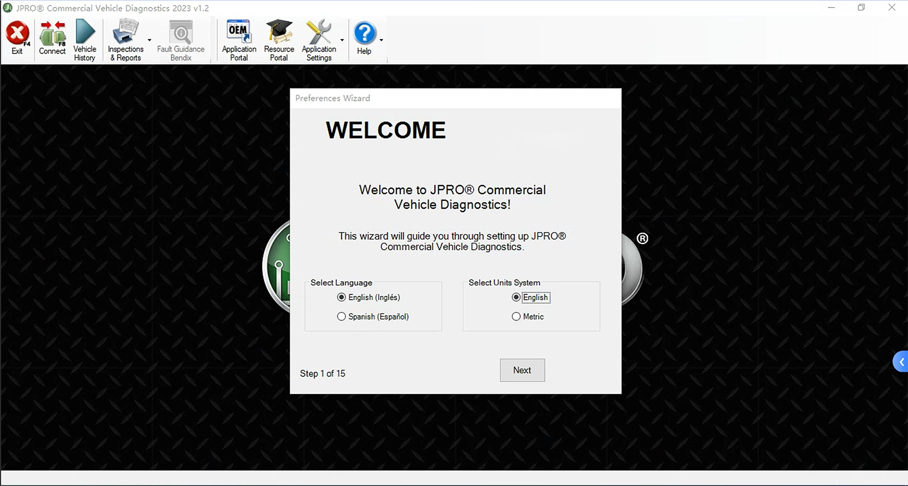Expand the Inspections & Reports dropdown arrow
Viewport: 908px width, 486px height.
[149, 40]
